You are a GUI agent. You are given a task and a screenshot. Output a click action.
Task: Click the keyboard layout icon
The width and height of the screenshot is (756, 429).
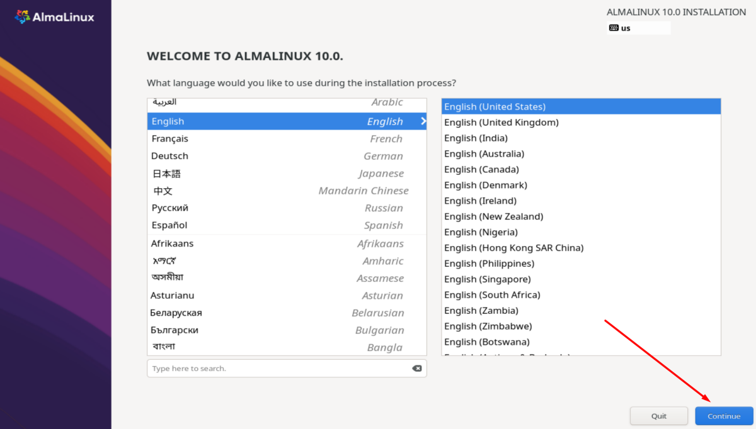614,28
